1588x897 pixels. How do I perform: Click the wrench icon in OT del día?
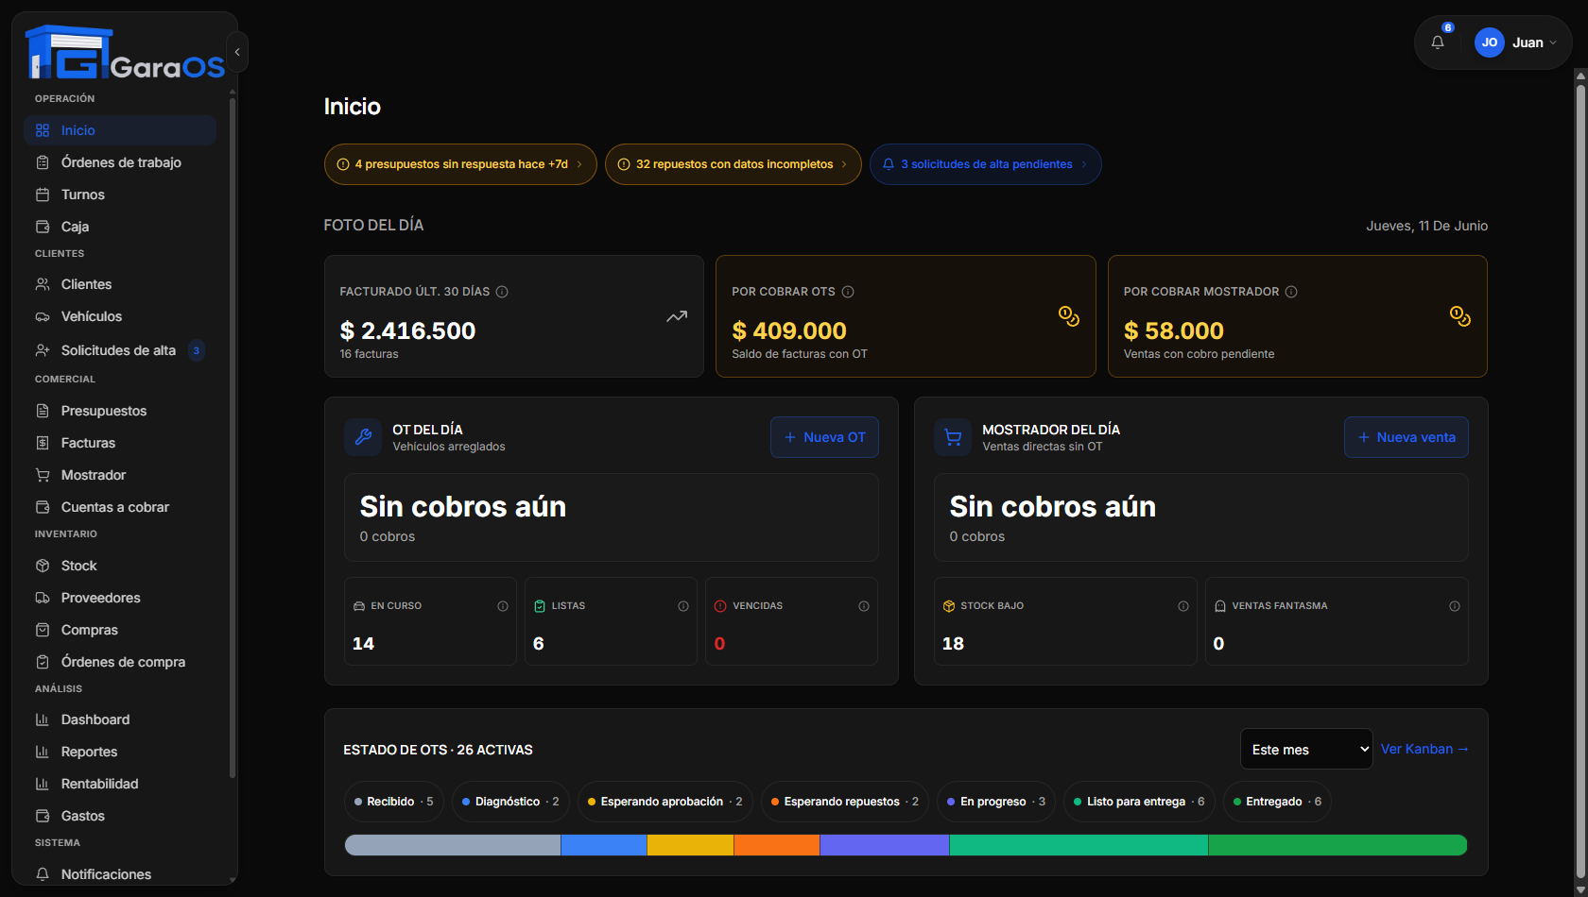pos(363,437)
